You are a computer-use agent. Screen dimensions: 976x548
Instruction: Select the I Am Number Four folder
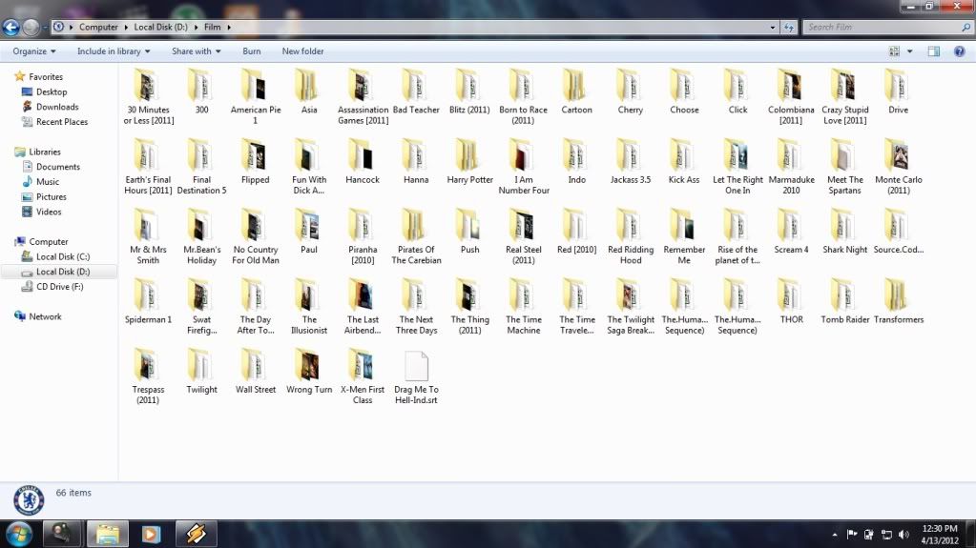(x=524, y=167)
